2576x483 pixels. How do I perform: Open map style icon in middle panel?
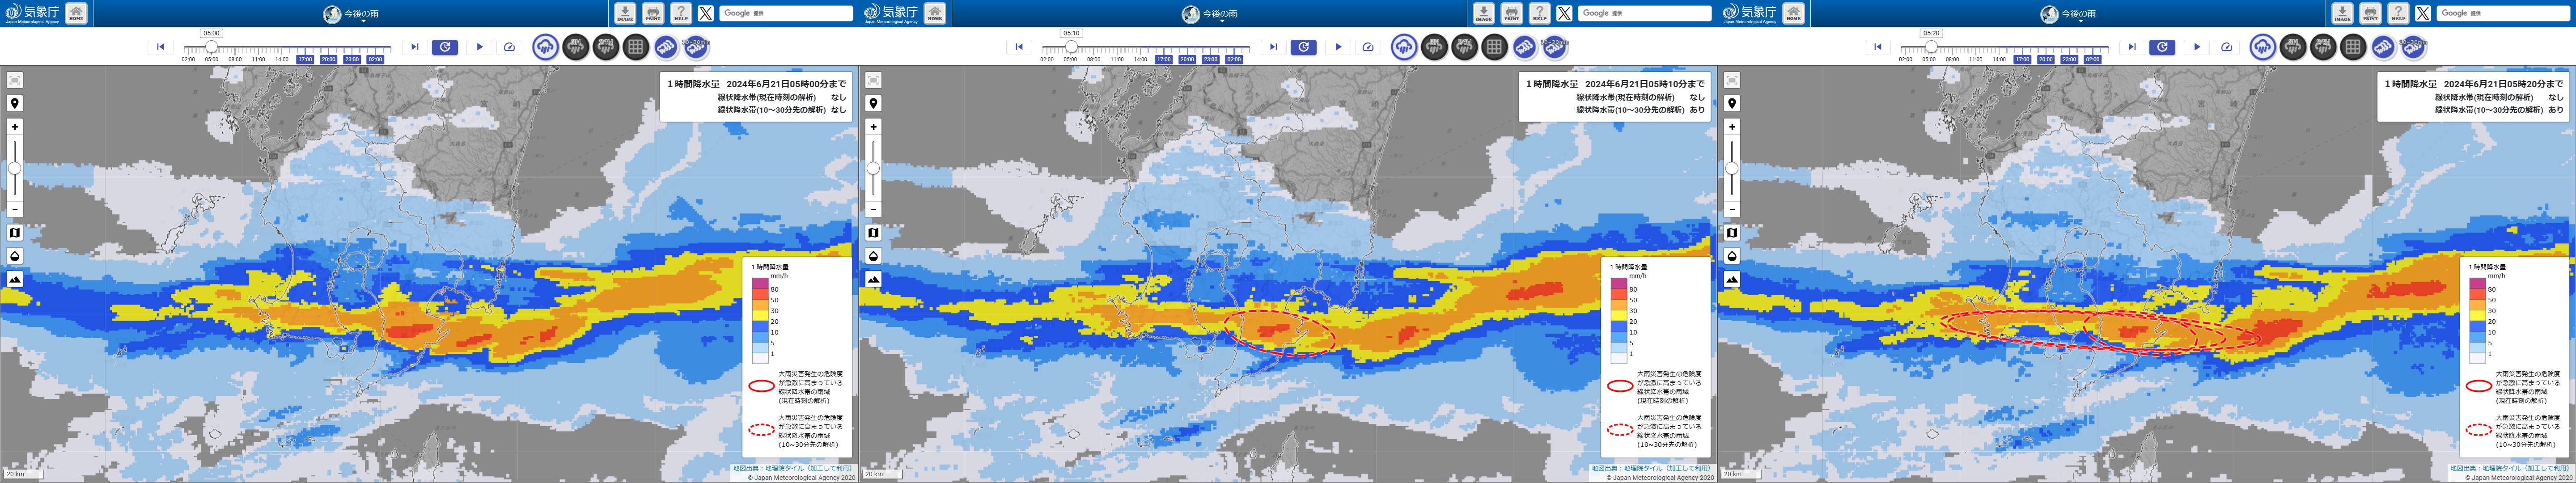(873, 232)
